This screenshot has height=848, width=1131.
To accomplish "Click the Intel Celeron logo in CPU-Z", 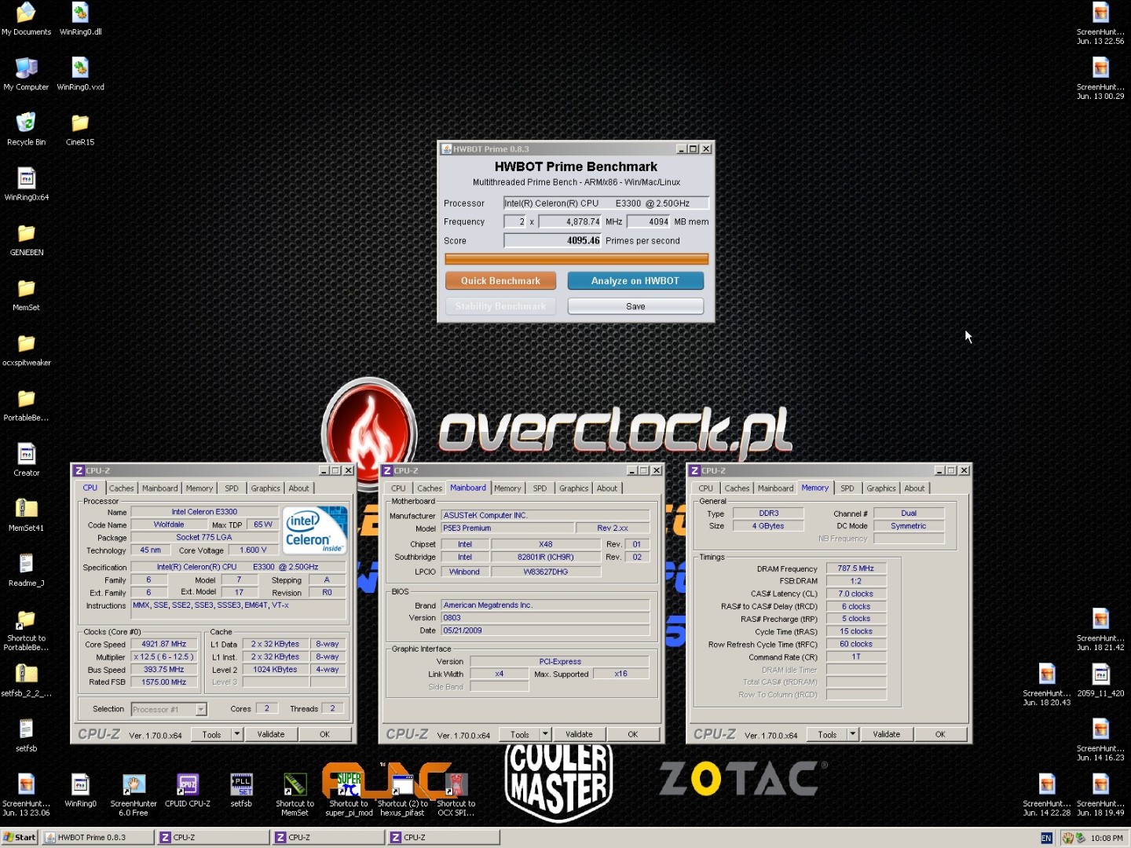I will (315, 531).
